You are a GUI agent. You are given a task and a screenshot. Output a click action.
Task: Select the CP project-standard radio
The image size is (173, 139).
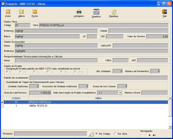coord(62,72)
